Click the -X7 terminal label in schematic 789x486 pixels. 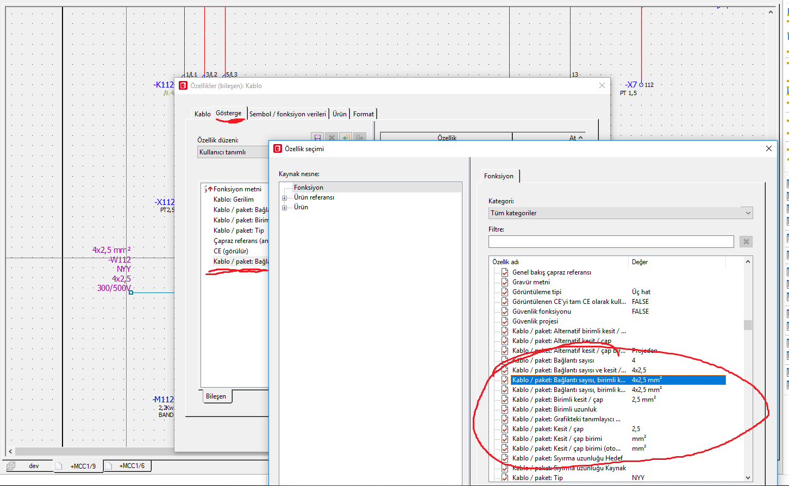[631, 85]
